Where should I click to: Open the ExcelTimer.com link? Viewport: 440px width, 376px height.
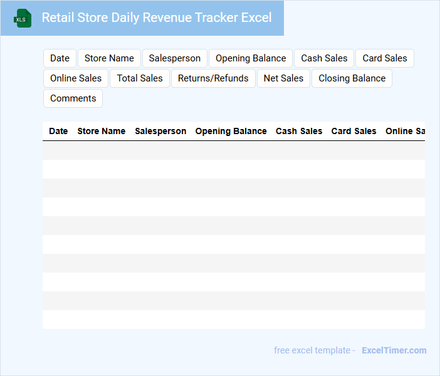394,350
